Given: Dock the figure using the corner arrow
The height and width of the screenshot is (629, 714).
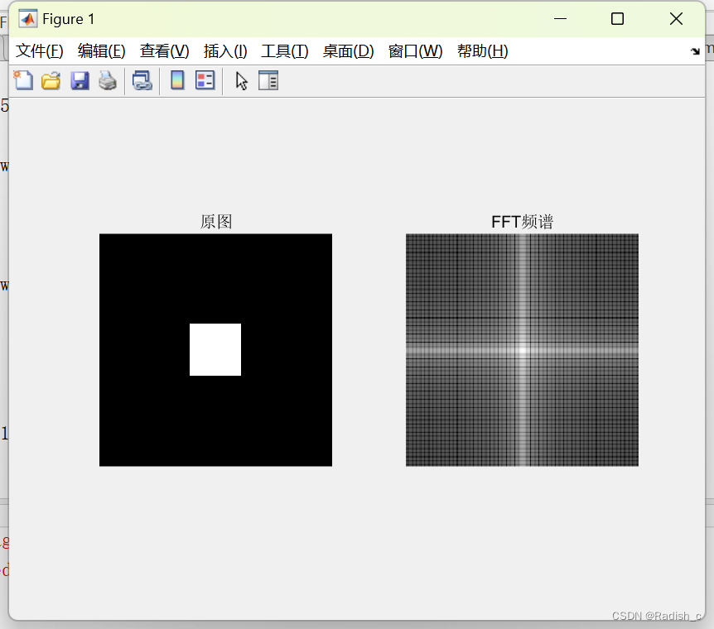Looking at the screenshot, I should click(x=695, y=51).
